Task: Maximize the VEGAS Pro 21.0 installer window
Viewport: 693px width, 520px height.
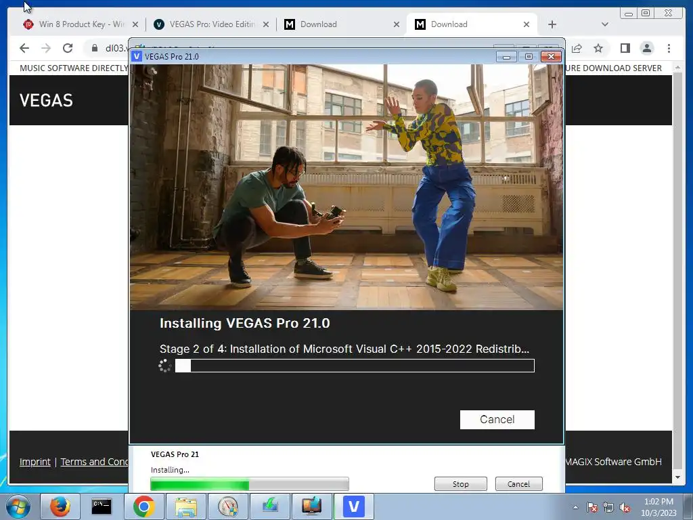Action: (x=529, y=56)
